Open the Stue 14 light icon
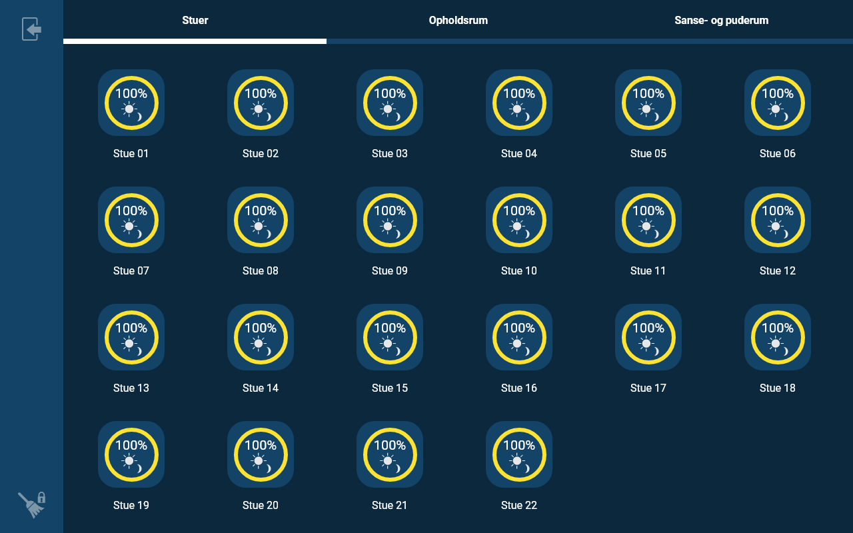The image size is (853, 533). 261,337
